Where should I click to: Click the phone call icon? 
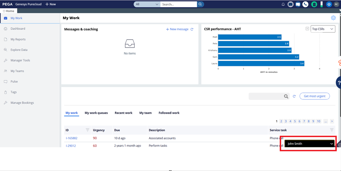click(x=305, y=4)
